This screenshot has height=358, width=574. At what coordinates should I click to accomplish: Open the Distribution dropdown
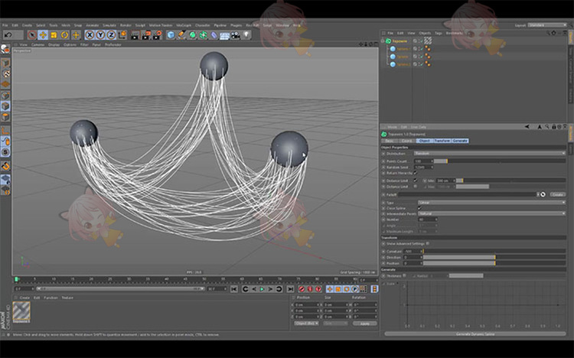tap(490, 154)
